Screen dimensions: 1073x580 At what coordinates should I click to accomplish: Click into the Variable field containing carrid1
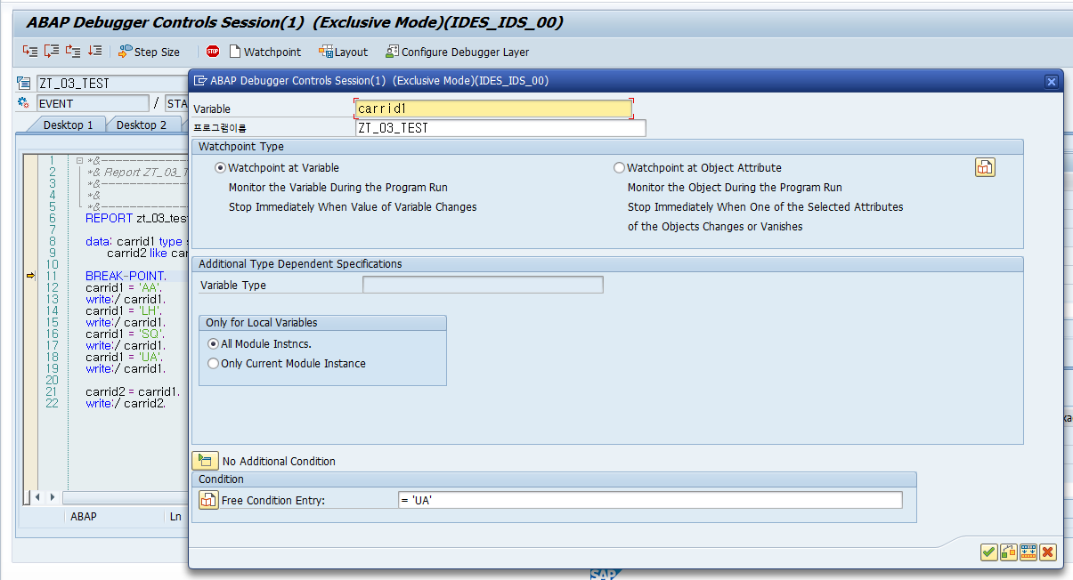tap(493, 109)
